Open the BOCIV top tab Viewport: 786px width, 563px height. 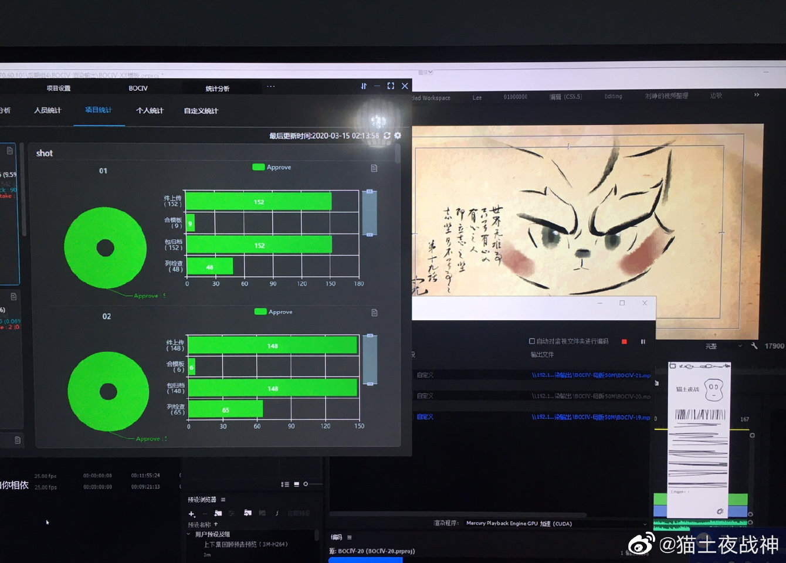138,88
